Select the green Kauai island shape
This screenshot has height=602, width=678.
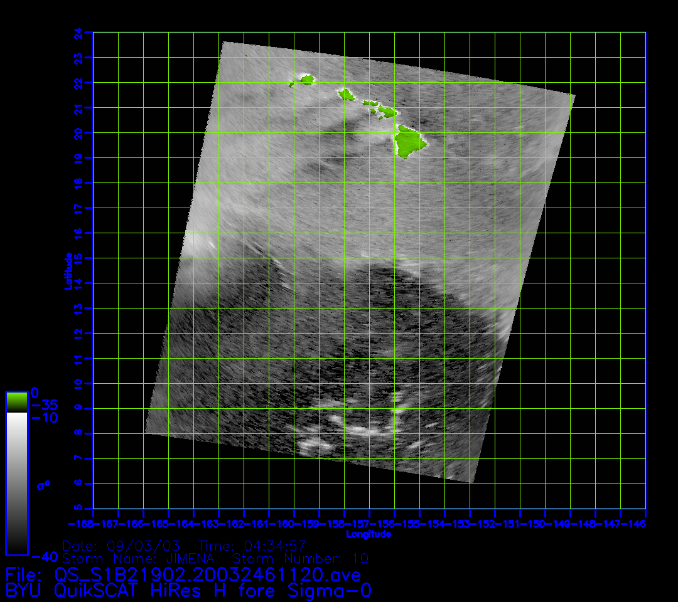click(x=307, y=80)
